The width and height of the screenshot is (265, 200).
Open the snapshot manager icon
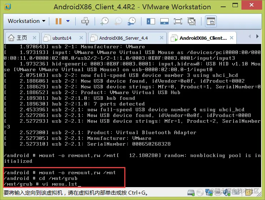point(132,21)
